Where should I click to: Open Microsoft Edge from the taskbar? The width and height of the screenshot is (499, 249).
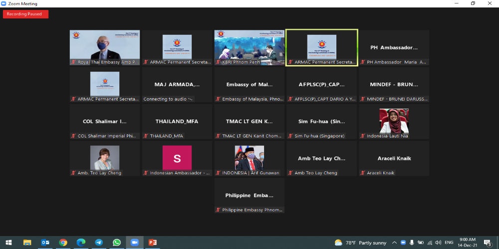tap(81, 243)
